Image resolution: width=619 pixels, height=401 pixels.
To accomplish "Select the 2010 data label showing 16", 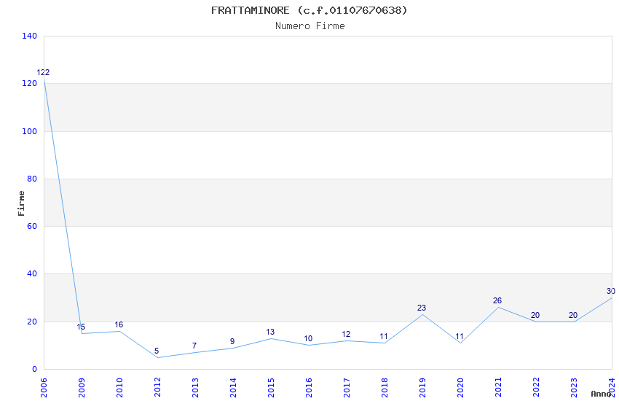I will (x=119, y=325).
